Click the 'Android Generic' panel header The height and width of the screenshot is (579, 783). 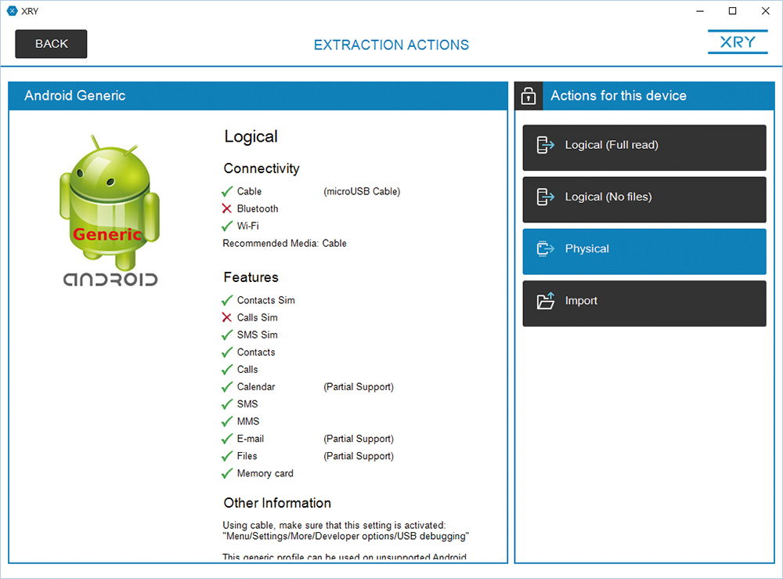(258, 96)
